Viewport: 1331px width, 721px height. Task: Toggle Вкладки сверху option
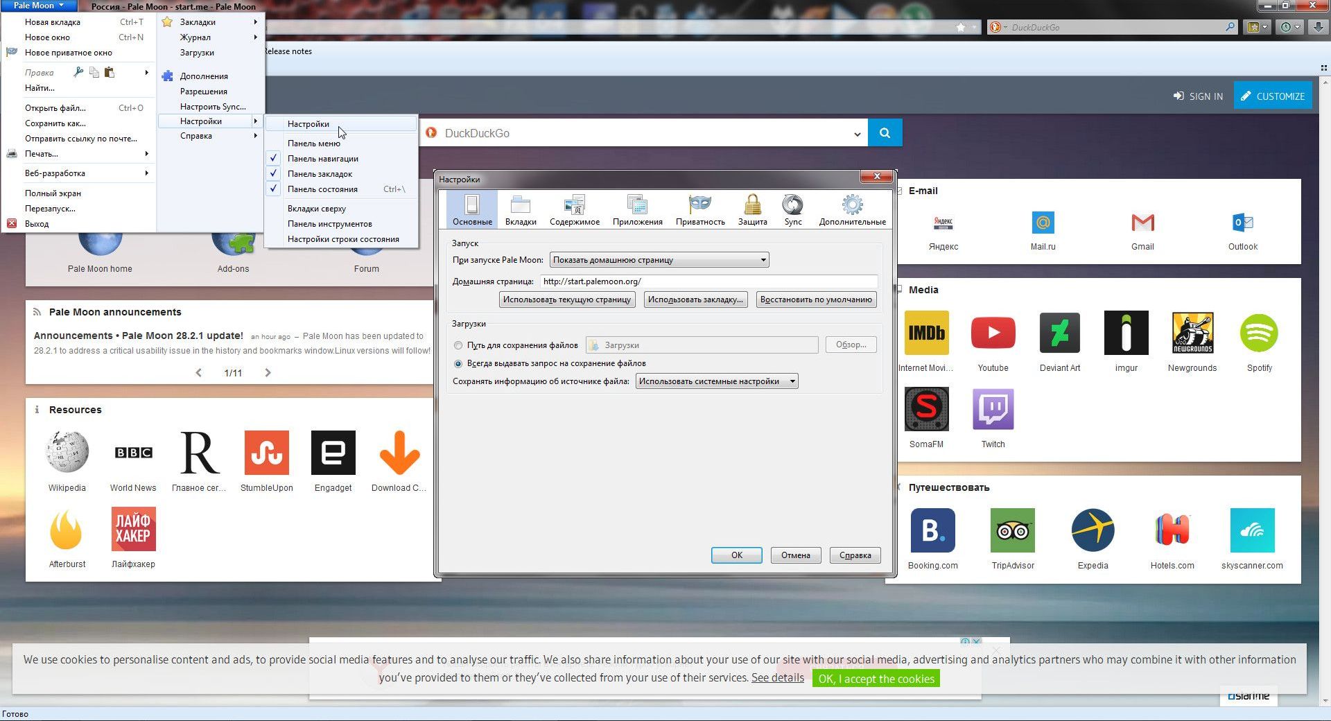(x=341, y=209)
